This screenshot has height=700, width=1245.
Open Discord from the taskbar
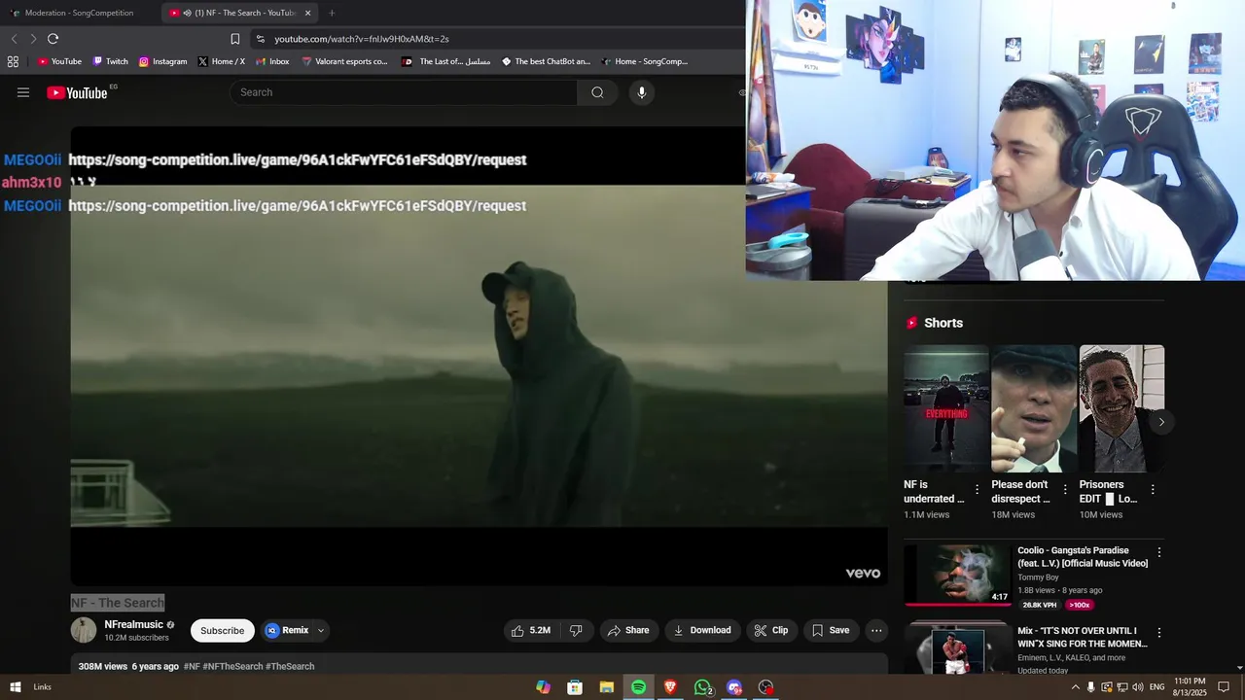coord(734,687)
